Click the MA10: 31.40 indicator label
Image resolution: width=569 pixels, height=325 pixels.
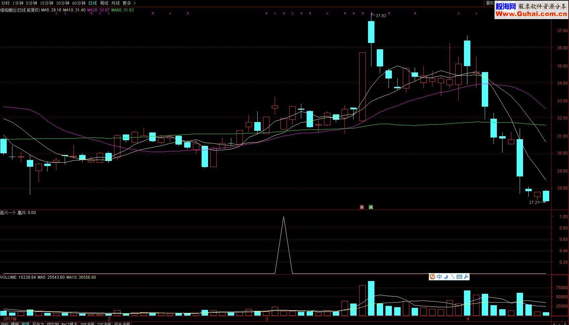(x=74, y=10)
